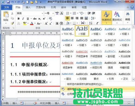Click the Format Painter brush icon
The width and height of the screenshot is (135, 106).
(12, 23)
